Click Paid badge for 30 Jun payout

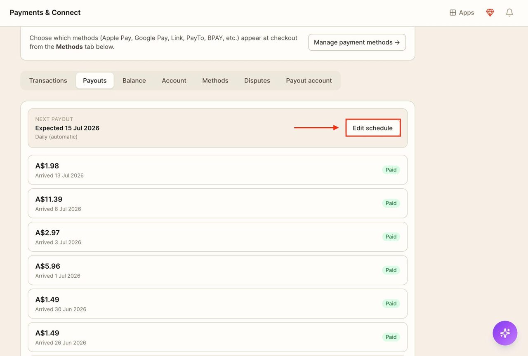click(391, 303)
